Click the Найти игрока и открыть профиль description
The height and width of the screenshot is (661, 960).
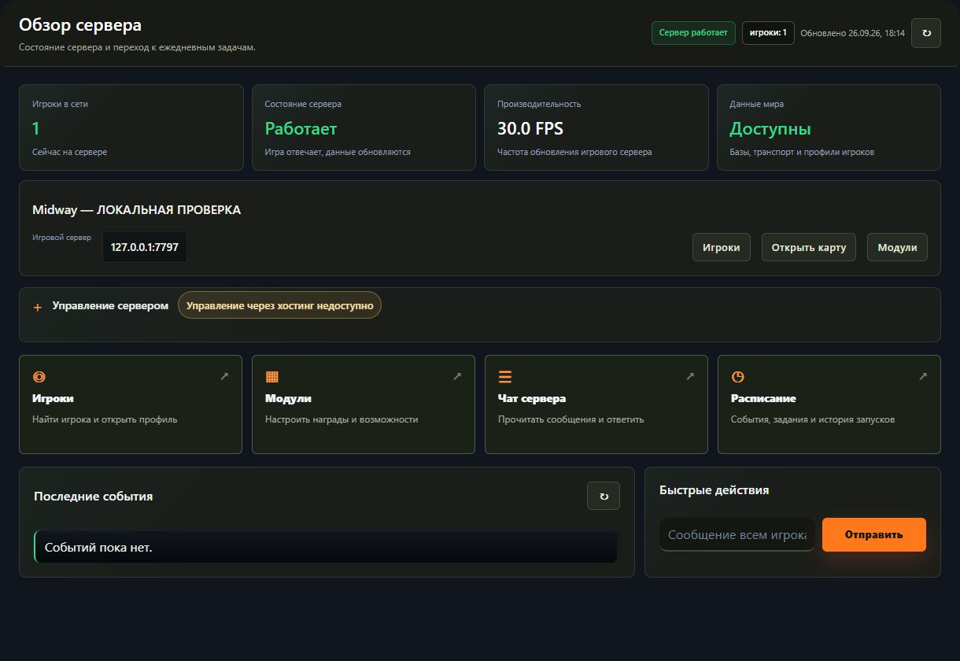[x=105, y=419]
